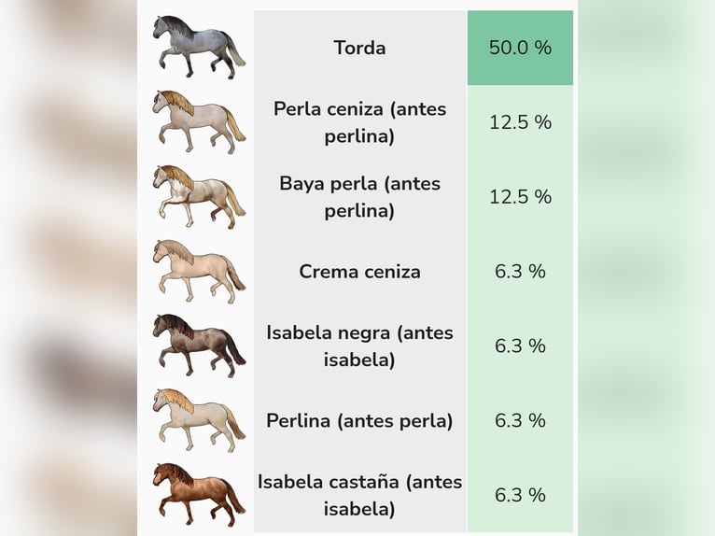Open the Crema ceniza horse image

pos(198,271)
